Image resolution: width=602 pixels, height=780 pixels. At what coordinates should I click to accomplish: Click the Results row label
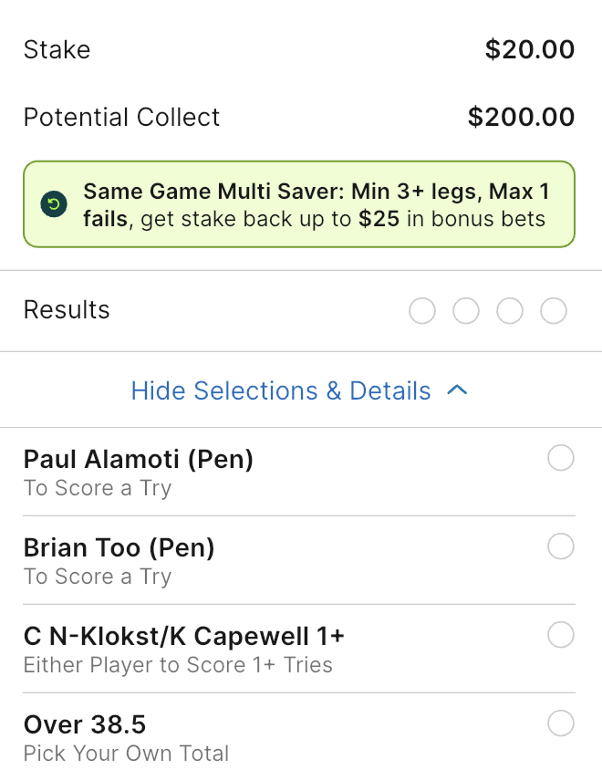tap(67, 310)
